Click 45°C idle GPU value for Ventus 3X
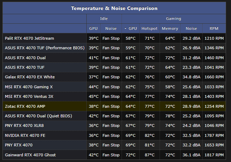Image resolution: width=231 pixels, height=162 pixels. 93,96
